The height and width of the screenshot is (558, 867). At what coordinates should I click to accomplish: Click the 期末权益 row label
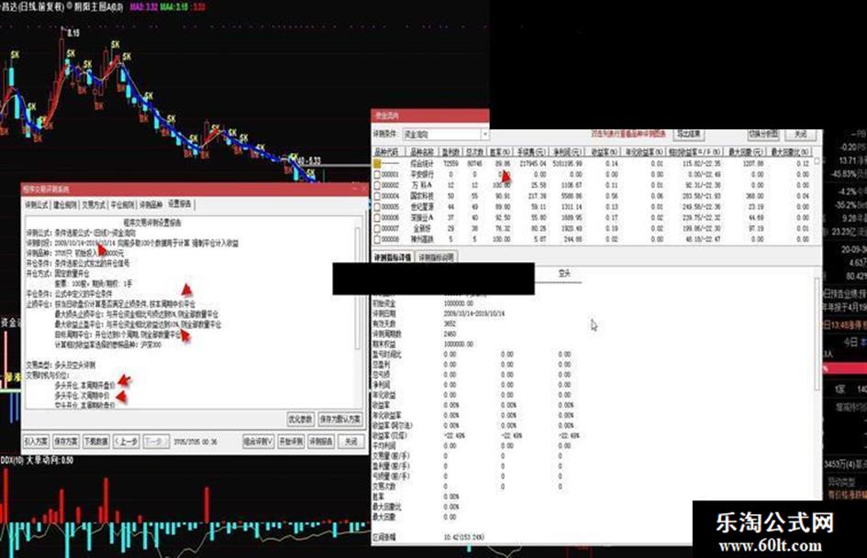[x=384, y=345]
